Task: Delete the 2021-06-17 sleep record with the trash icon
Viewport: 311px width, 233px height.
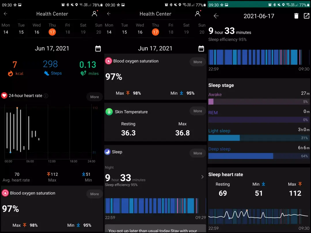Action: (296, 16)
